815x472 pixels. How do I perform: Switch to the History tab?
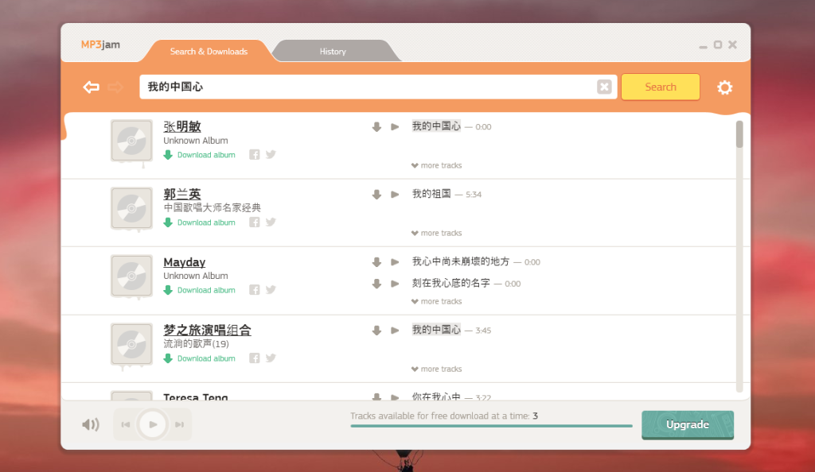click(333, 52)
